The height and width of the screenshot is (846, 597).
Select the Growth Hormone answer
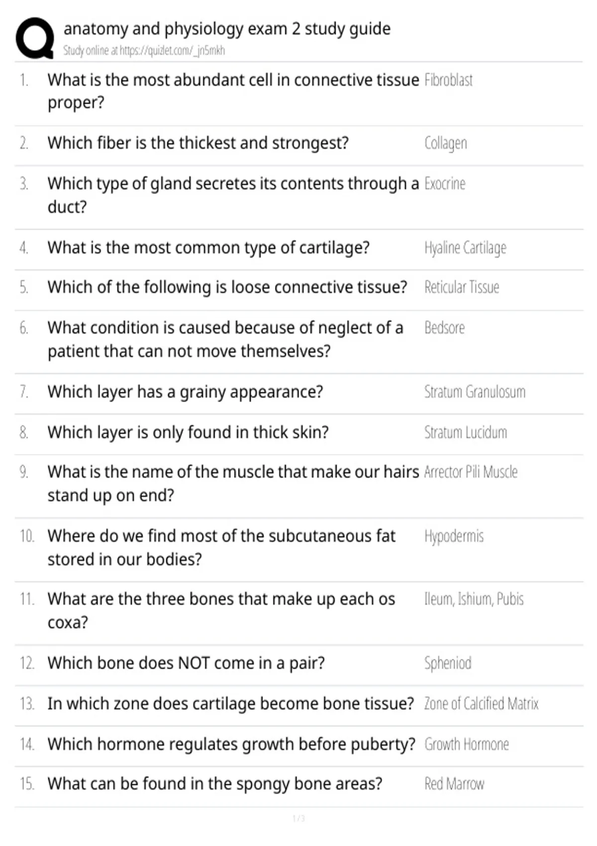(x=467, y=744)
